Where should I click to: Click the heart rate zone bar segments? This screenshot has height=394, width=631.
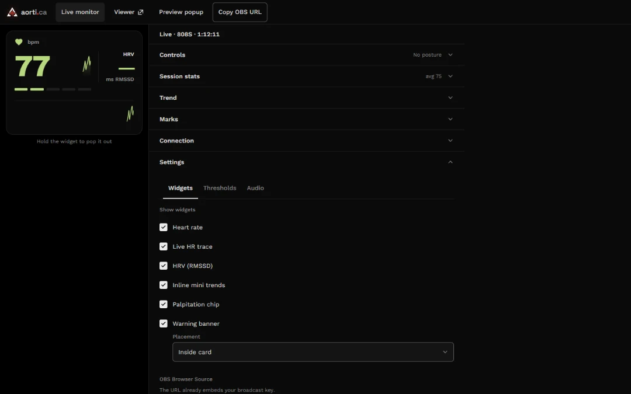[x=53, y=89]
